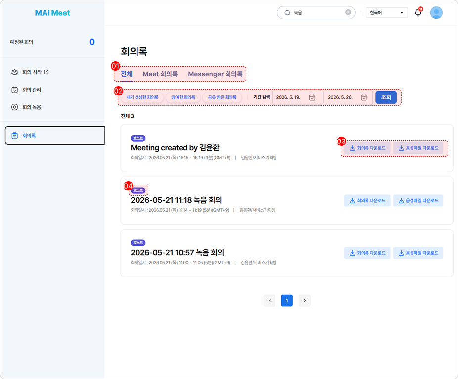Viewport: 458px width, 379px height.
Task: Open the user profile avatar
Action: click(x=436, y=13)
